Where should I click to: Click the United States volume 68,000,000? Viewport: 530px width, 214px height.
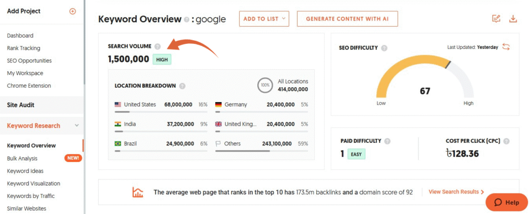click(x=179, y=105)
